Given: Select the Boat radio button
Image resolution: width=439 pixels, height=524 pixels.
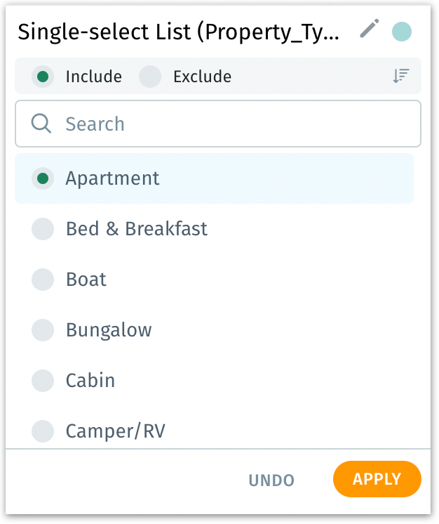Looking at the screenshot, I should tap(43, 280).
